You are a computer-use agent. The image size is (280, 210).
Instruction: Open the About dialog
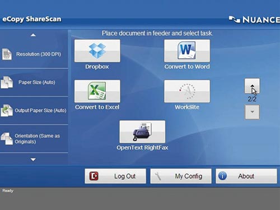point(246,176)
